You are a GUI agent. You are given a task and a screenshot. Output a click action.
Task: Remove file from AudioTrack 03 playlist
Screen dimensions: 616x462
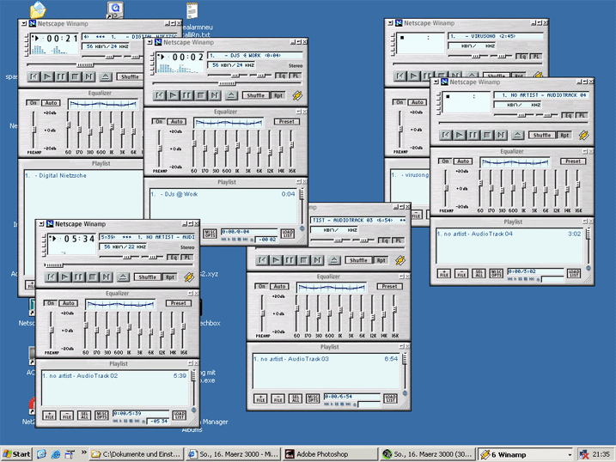278,398
